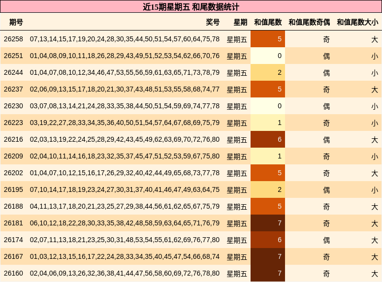Select issue number 26195
382x282 pixels.
[13, 189]
